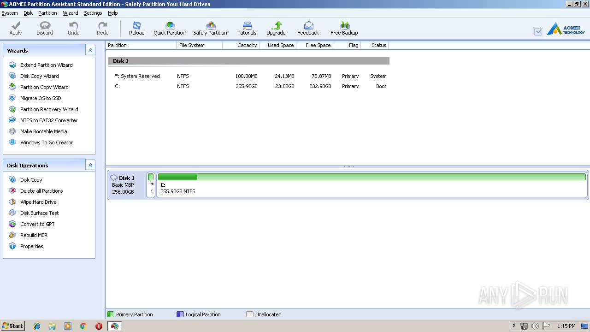Choose Convert to GPT operation
Image resolution: width=590 pixels, height=332 pixels.
(x=37, y=224)
